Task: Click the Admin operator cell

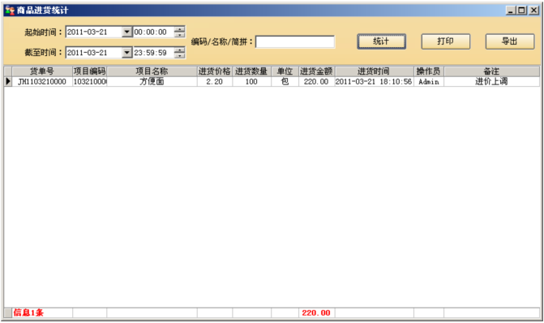Action: pyautogui.click(x=429, y=82)
